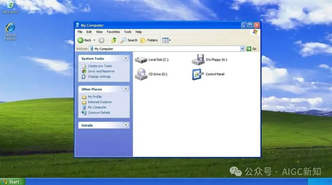Open the Tools menu
Image resolution: width=332 pixels, height=185 pixels.
tap(128, 32)
